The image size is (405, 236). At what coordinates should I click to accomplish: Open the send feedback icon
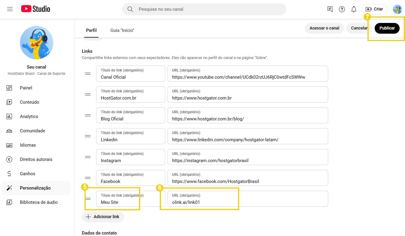pyautogui.click(x=330, y=9)
